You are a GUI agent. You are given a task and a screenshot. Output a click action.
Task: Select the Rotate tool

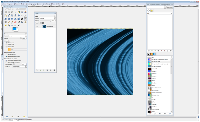pos(6,19)
